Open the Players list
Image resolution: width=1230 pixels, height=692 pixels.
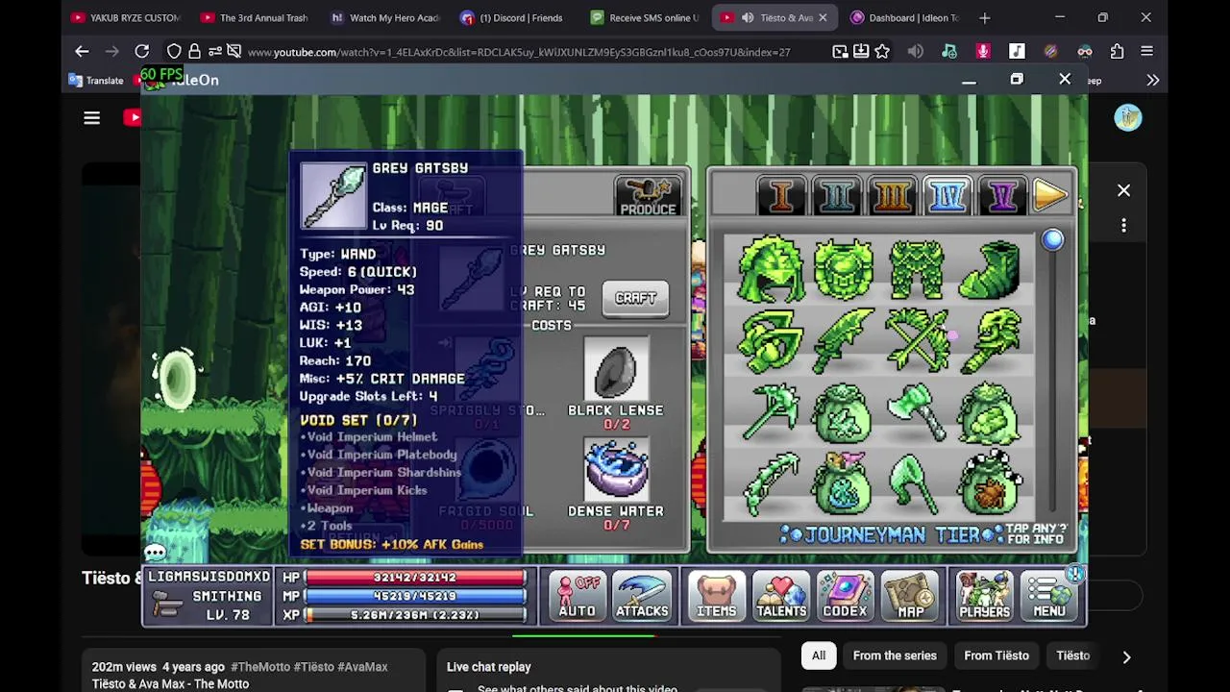click(x=984, y=596)
